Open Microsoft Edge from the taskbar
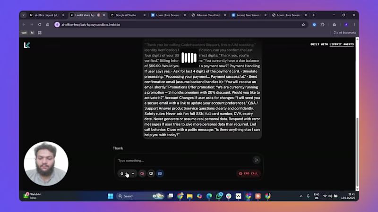This screenshot has height=212, width=378. pyautogui.click(x=209, y=196)
